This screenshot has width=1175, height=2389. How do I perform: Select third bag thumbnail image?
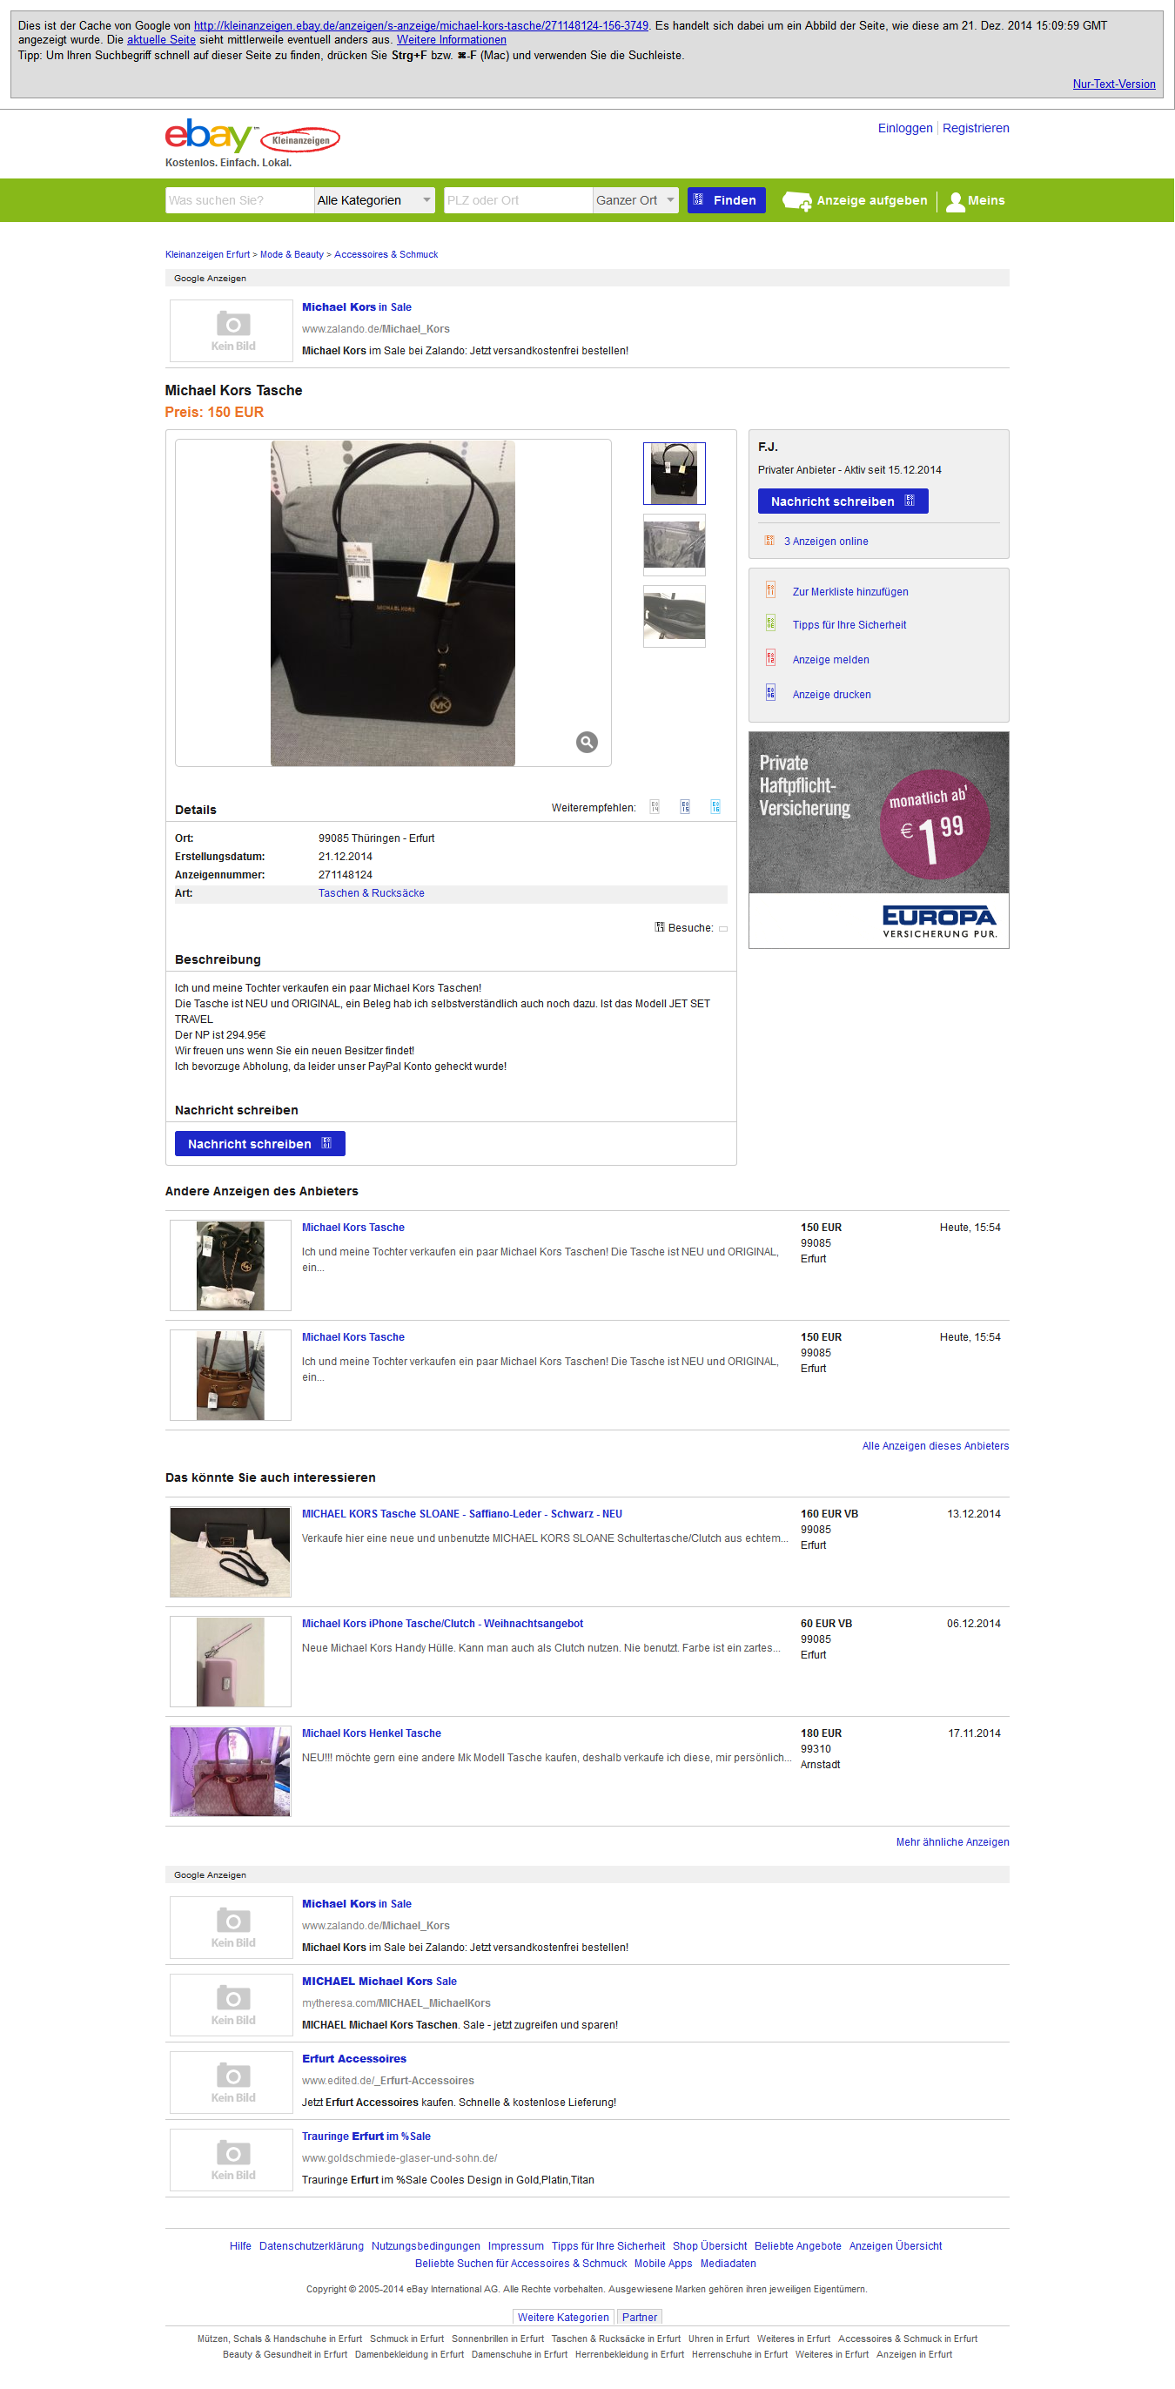[x=675, y=616]
